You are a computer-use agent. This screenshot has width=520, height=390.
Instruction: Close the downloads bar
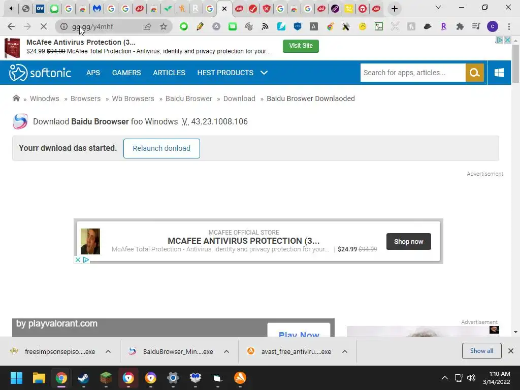[x=511, y=351]
